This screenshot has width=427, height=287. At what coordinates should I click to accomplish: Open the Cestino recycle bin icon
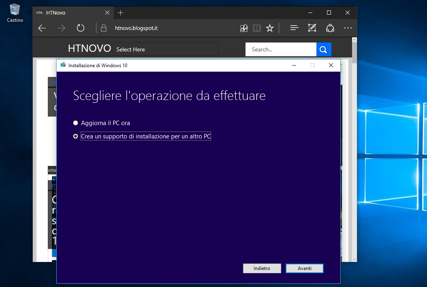point(15,13)
